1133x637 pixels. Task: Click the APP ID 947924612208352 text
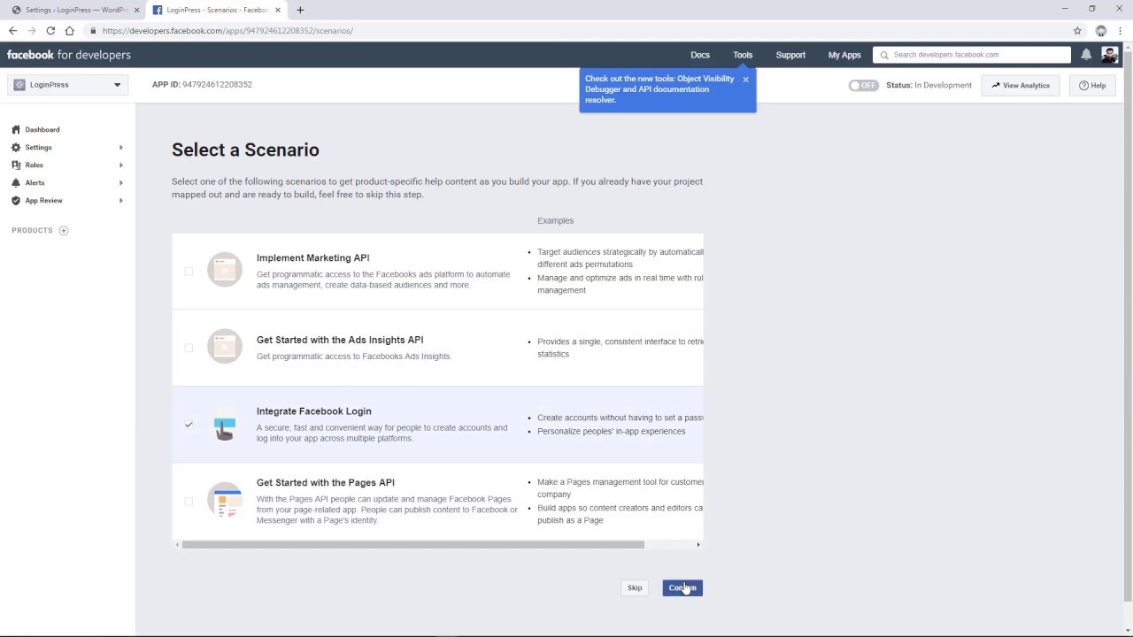pyautogui.click(x=202, y=85)
